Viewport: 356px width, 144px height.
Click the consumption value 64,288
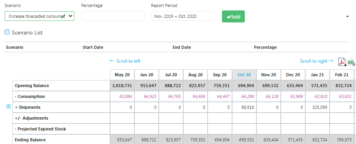(248, 96)
